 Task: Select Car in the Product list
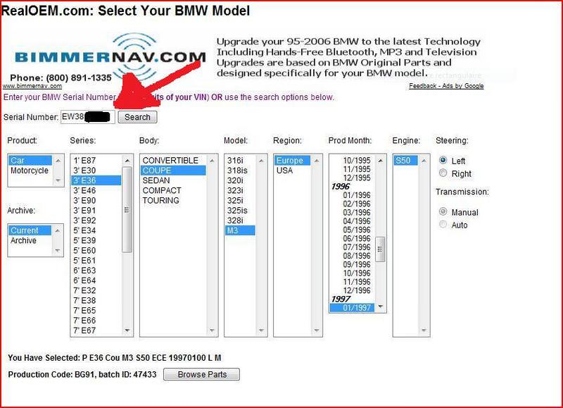30,161
